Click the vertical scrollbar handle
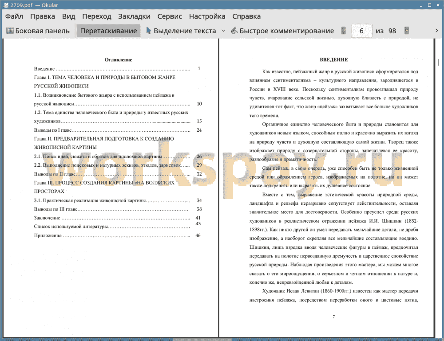This screenshot has height=341, width=444. coord(438,62)
